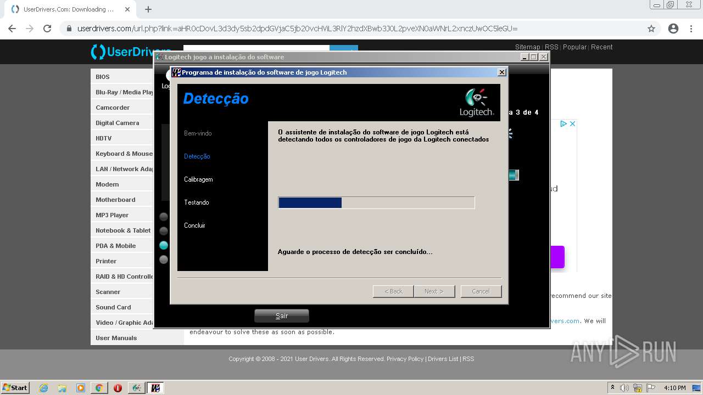
Task: Select the Scanner category
Action: (108, 292)
